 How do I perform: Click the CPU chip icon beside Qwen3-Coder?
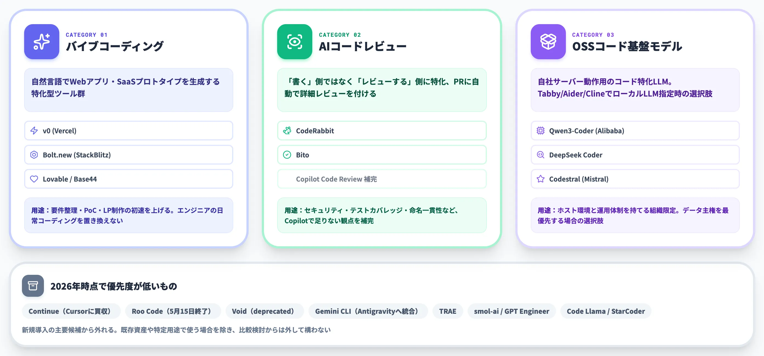[x=540, y=131]
